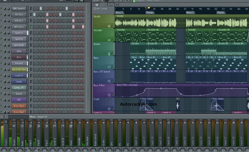Jump to the Verse 1 marker
Screen dimensions: 249x152
(119, 12)
